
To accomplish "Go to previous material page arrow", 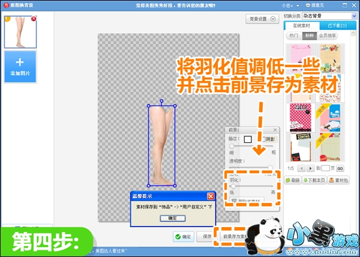I will tap(301, 168).
